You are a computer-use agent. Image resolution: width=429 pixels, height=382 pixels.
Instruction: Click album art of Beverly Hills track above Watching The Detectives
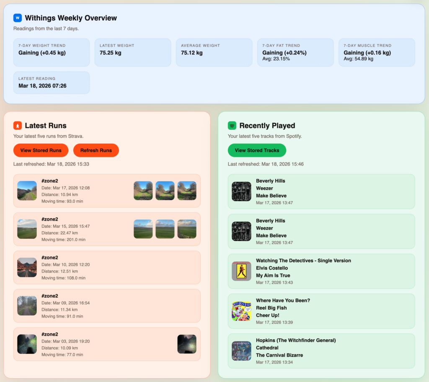coord(241,231)
